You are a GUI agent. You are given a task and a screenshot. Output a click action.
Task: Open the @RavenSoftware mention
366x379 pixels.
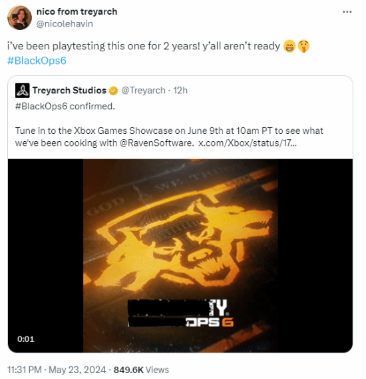pos(156,143)
